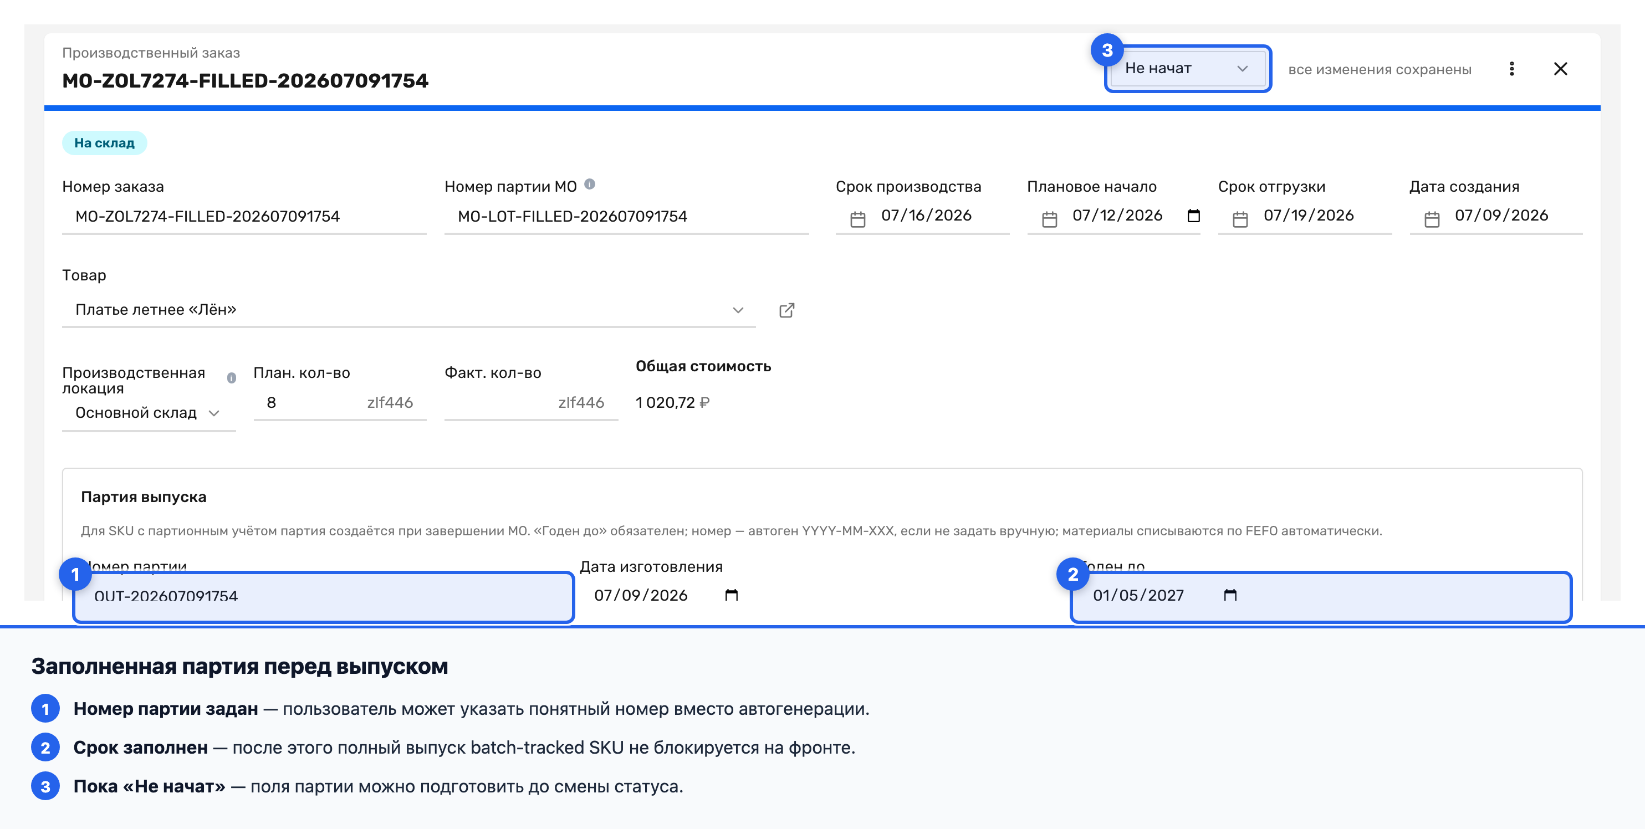Viewport: 1645px width, 829px height.
Task: Fill in the «Факт. кол-во» field
Action: 530,402
